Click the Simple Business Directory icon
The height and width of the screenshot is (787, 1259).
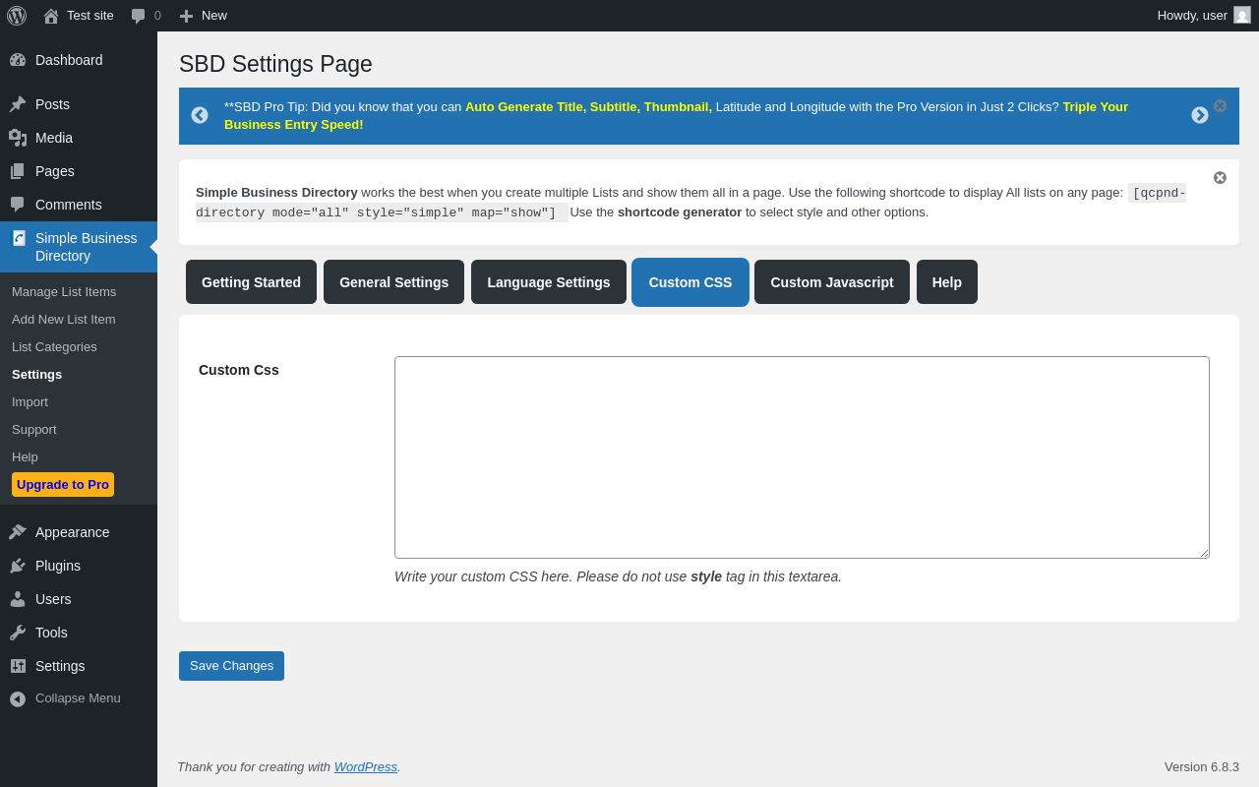19,238
